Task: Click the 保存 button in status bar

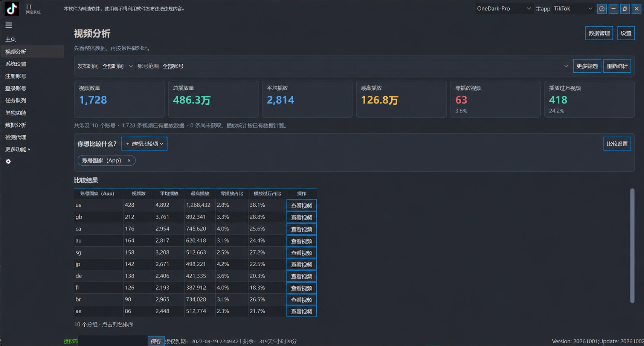Action: click(x=156, y=341)
